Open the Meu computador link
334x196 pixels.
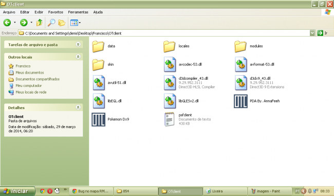pyautogui.click(x=29, y=85)
